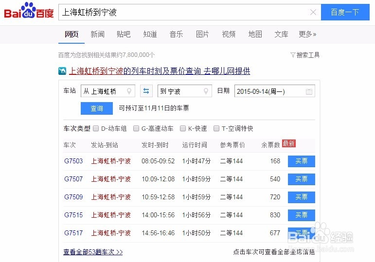375x262 pixels.
Task: Go to the 音乐 tab
Action: [176, 35]
